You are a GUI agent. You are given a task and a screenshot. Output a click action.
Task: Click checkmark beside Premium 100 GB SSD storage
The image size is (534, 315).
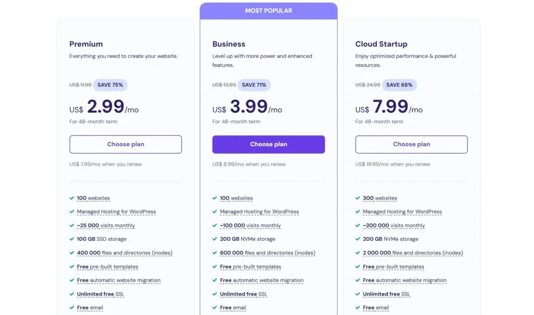click(x=72, y=239)
